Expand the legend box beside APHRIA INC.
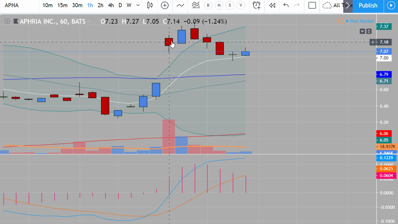 7,21
